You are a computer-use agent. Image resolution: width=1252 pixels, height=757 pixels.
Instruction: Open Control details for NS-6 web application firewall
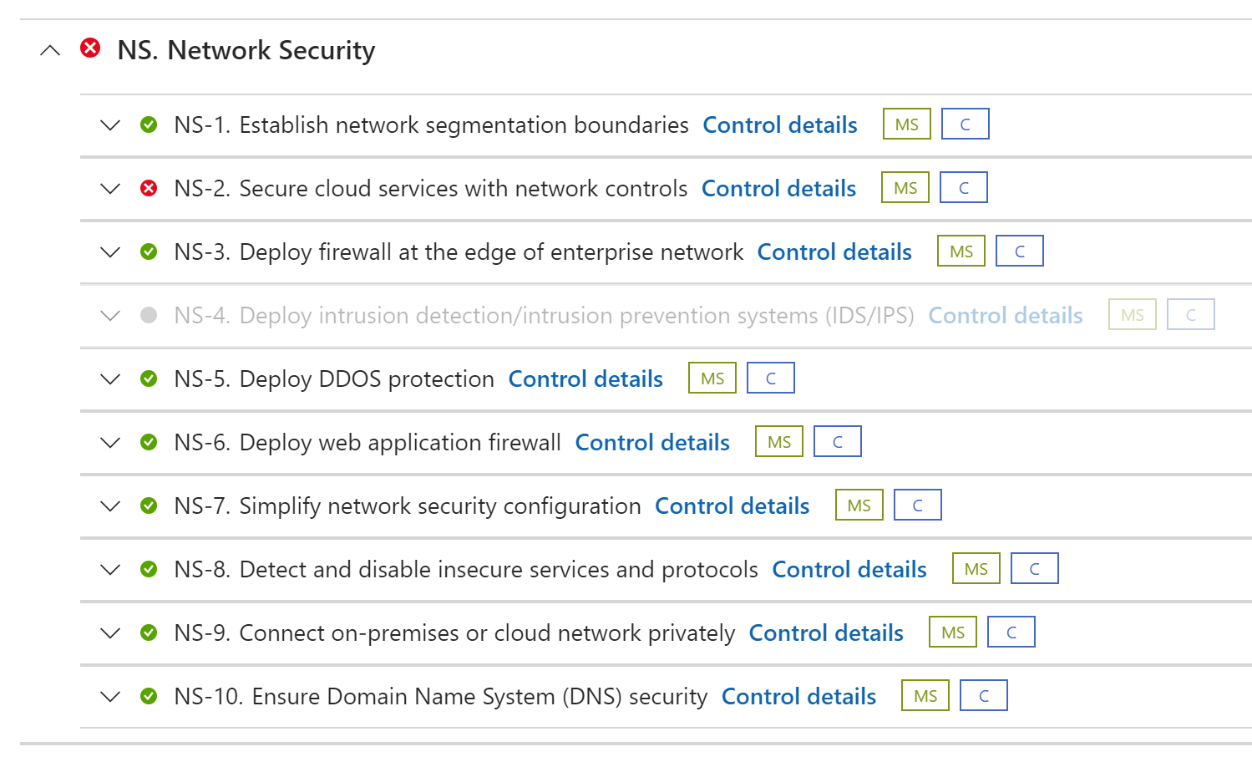pos(651,442)
